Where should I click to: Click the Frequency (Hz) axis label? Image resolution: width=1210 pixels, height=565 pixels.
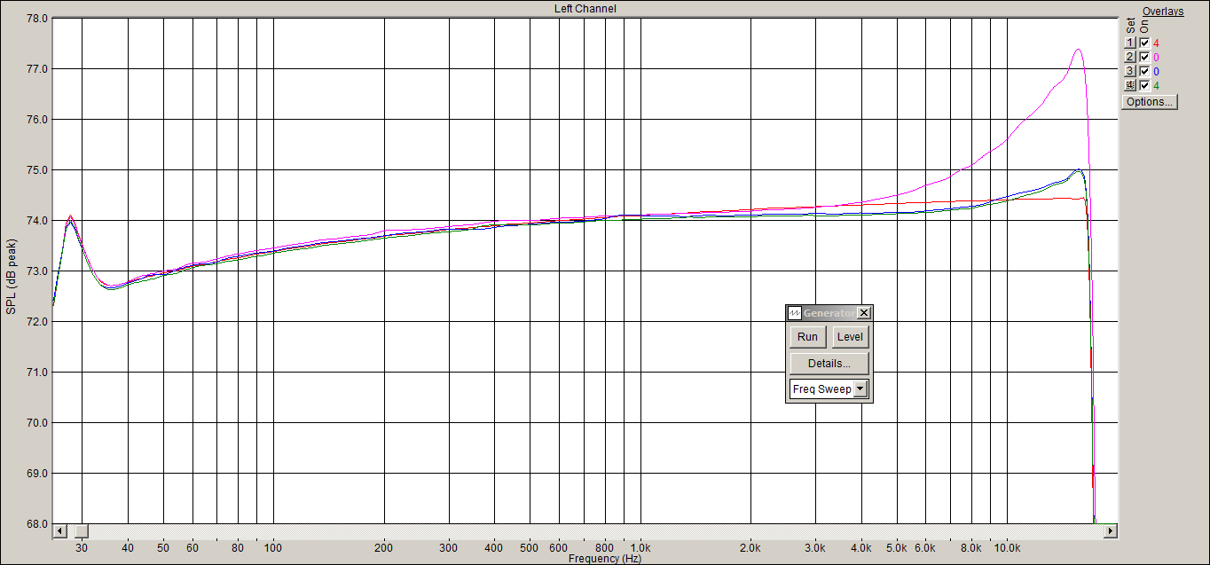pyautogui.click(x=605, y=559)
